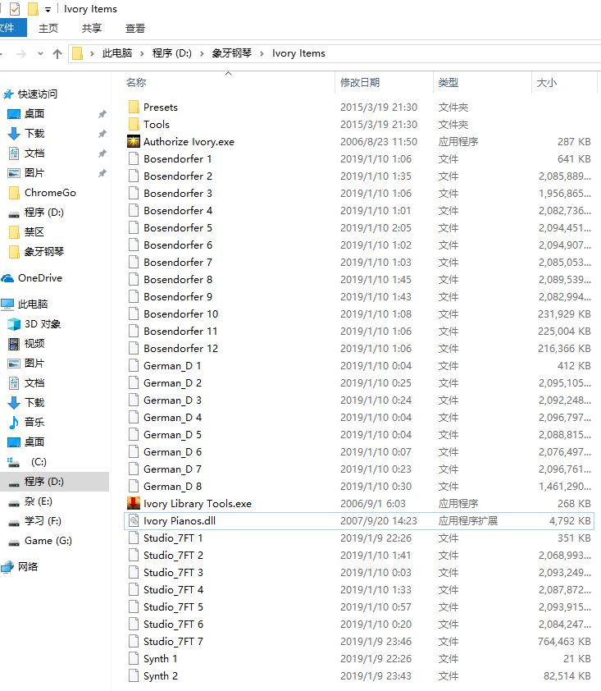Click the 文档 icon under quick access
The image size is (601, 691).
(14, 153)
